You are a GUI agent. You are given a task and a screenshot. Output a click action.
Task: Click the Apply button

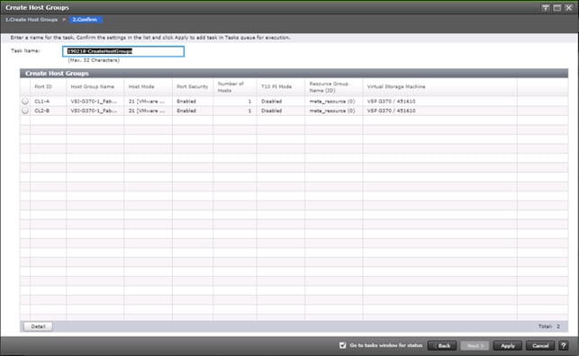tap(508, 346)
